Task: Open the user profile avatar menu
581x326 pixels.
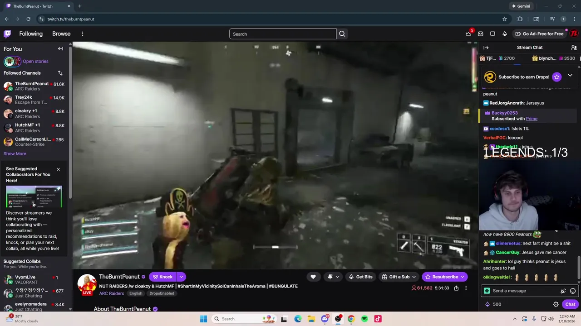Action: click(574, 34)
